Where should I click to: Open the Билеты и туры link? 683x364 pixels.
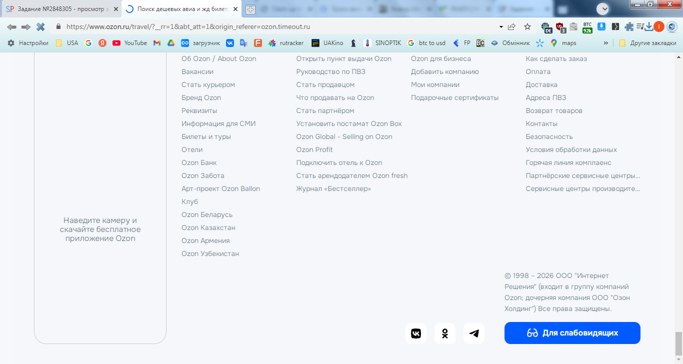pos(206,136)
